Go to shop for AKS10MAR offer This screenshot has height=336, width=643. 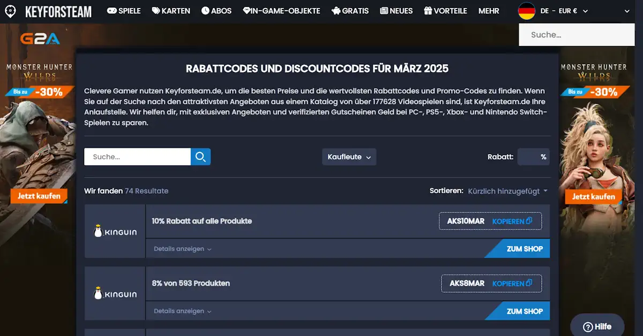(524, 249)
